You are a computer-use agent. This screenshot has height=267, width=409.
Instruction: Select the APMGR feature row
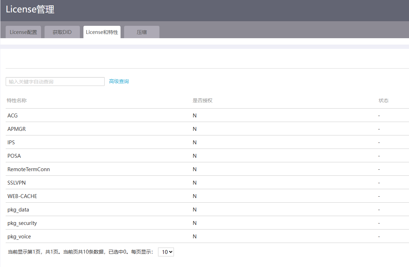pyautogui.click(x=17, y=129)
